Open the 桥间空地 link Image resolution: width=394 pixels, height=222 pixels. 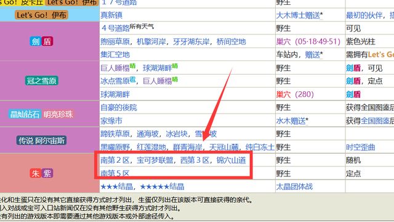click(231, 41)
